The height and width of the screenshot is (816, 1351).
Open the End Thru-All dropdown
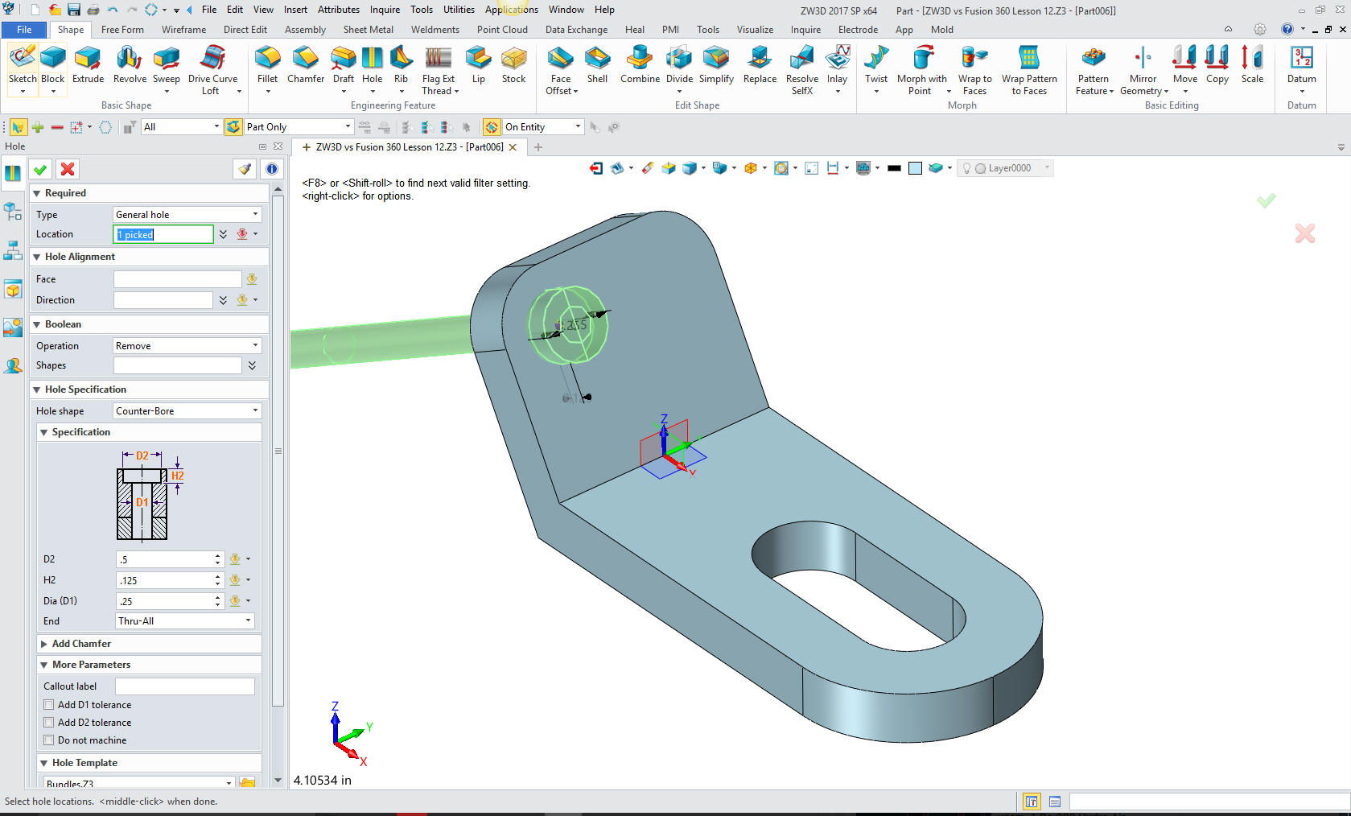pos(185,621)
